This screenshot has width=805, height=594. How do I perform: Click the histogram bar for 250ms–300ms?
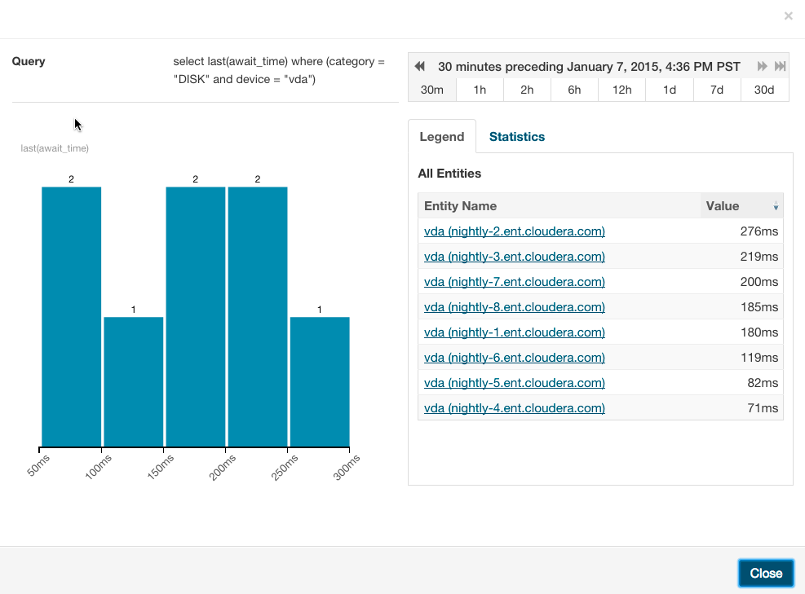[320, 381]
